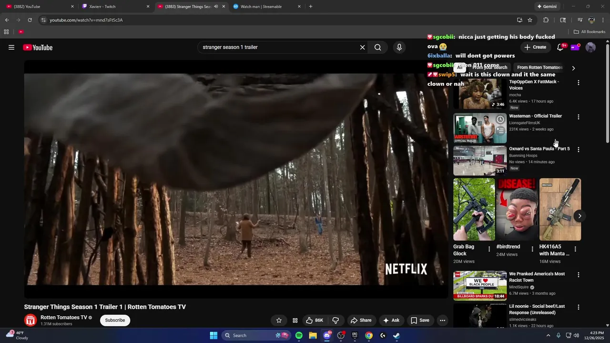Like the video with 86K likes
610x343 pixels.
315,320
